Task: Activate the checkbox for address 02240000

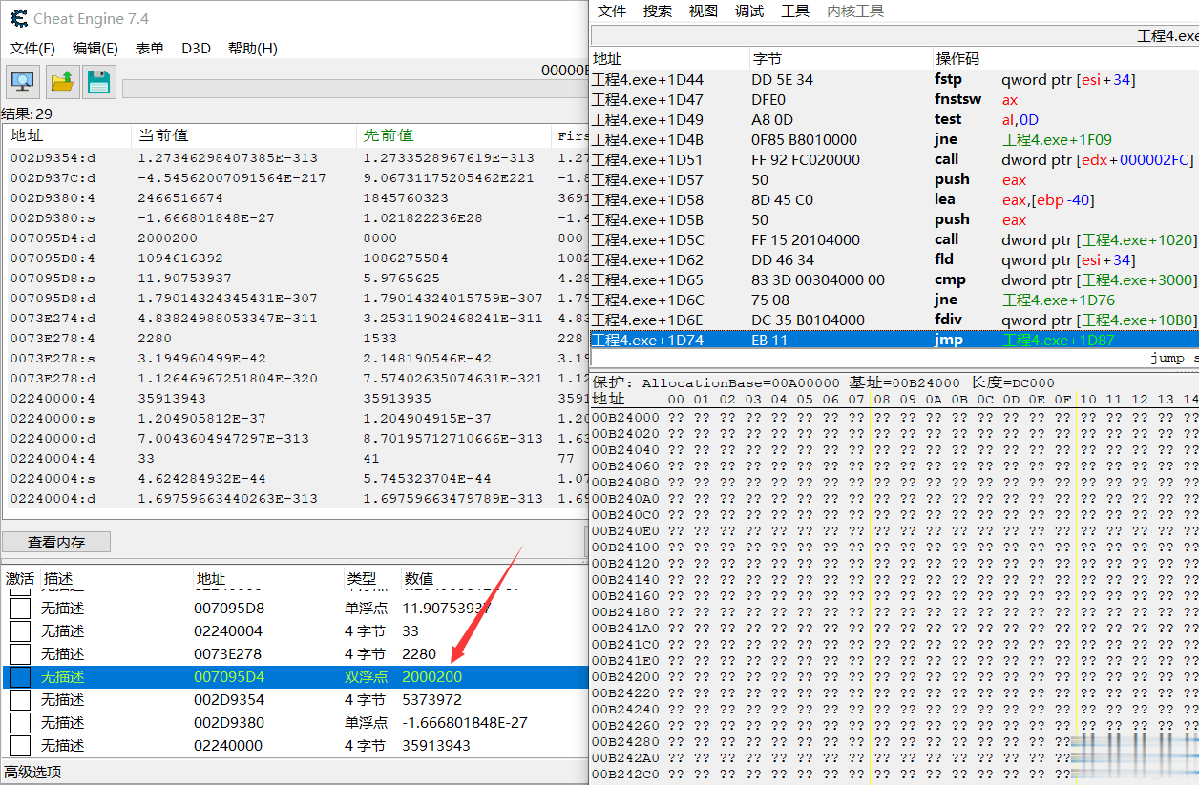Action: point(19,746)
